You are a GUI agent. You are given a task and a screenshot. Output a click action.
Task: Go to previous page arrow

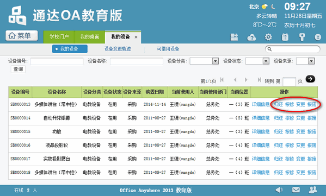click(235, 80)
